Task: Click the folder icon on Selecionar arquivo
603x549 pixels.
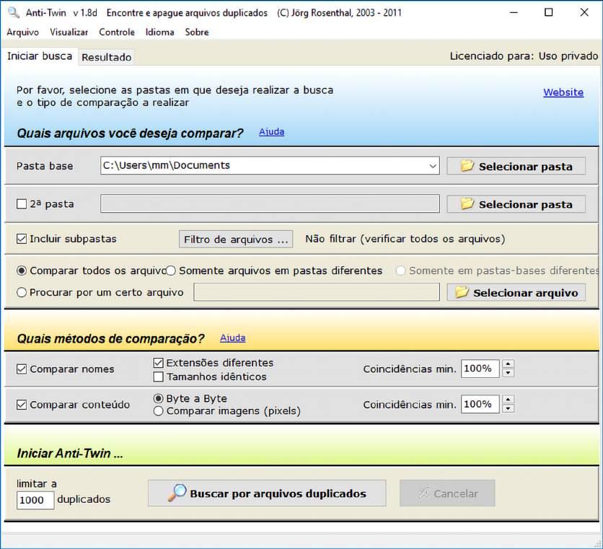Action: point(462,292)
